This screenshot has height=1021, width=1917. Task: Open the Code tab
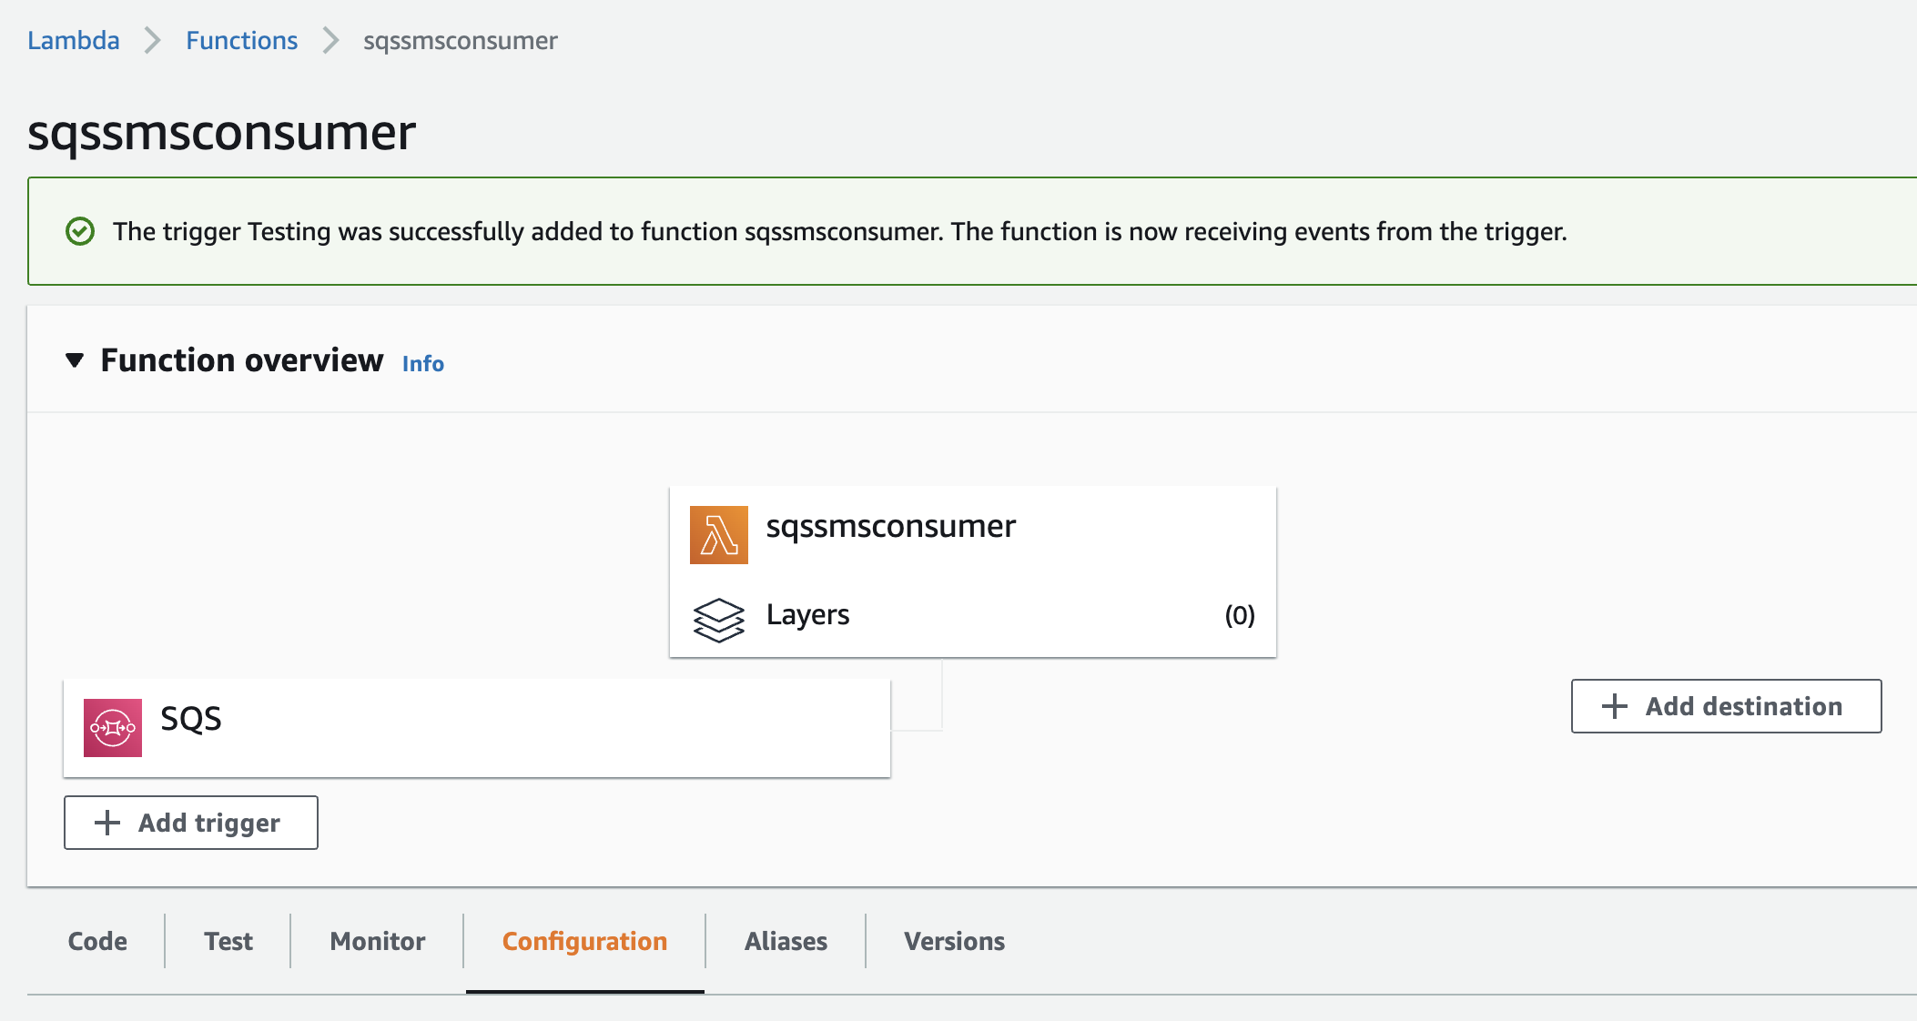97,941
